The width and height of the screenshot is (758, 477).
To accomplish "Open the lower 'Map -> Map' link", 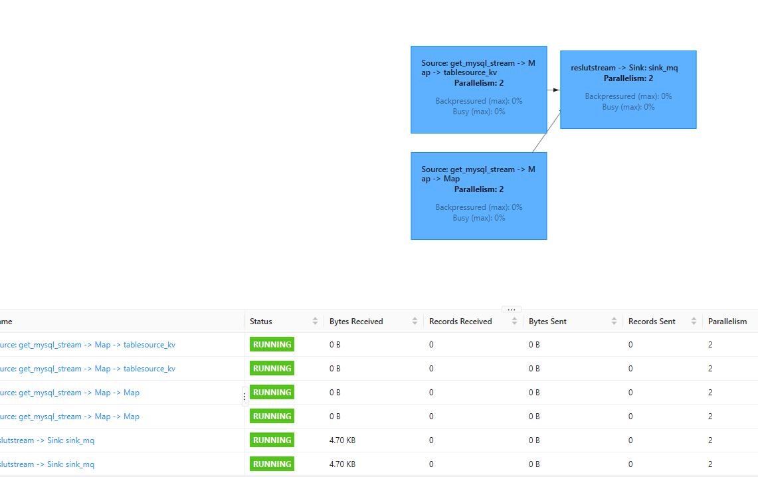I will pos(70,417).
